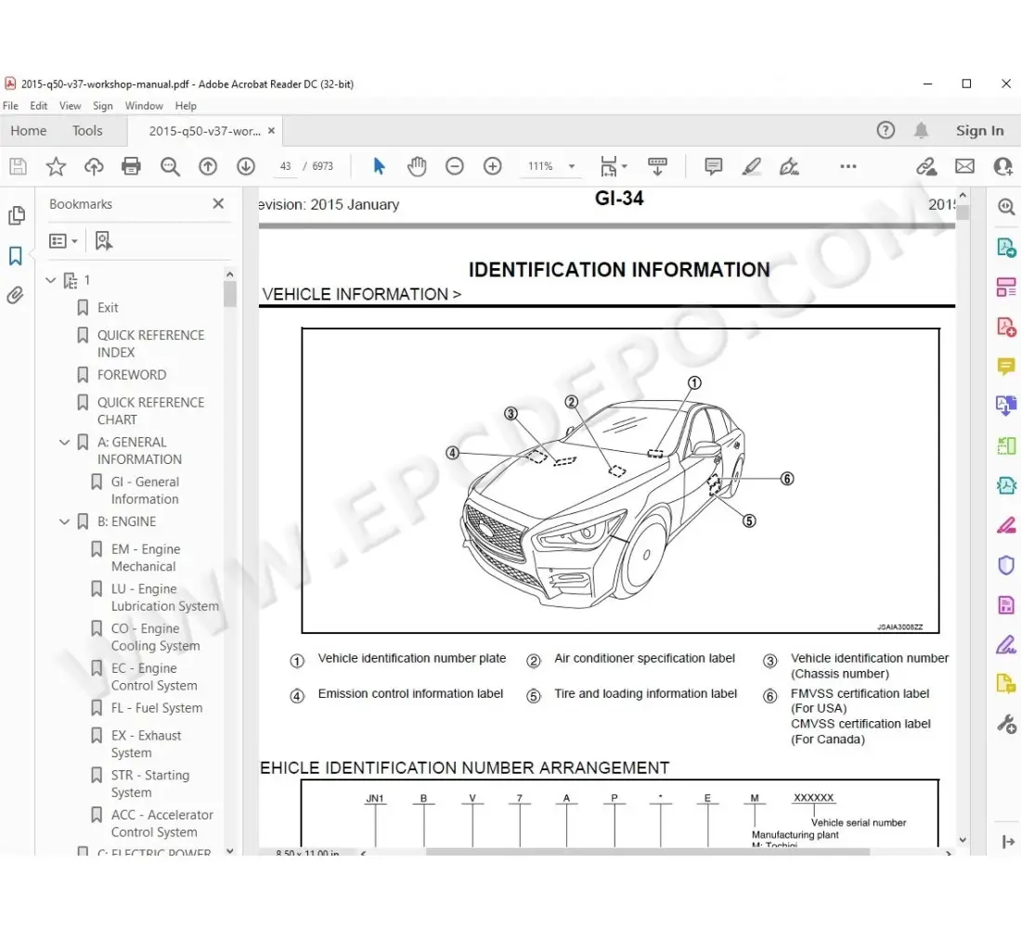This screenshot has width=1021, height=928.
Task: Open the View menu
Action: pos(70,105)
